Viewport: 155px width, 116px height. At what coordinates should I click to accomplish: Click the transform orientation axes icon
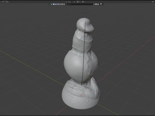click(x=67, y=2)
